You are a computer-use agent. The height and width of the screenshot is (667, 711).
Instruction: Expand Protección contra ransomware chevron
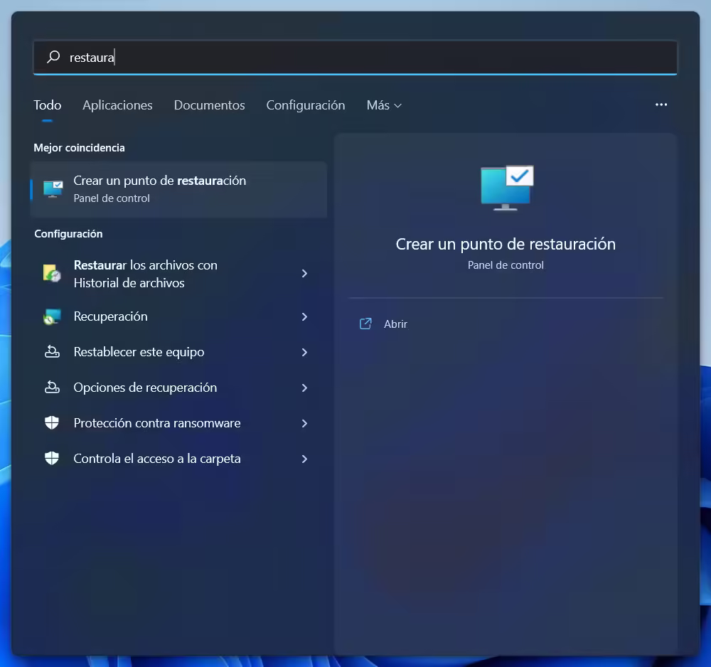point(305,423)
